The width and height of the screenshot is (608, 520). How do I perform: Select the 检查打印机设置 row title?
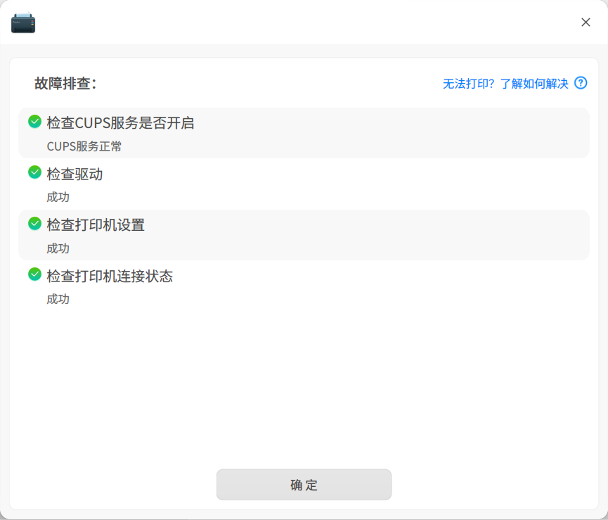[96, 224]
